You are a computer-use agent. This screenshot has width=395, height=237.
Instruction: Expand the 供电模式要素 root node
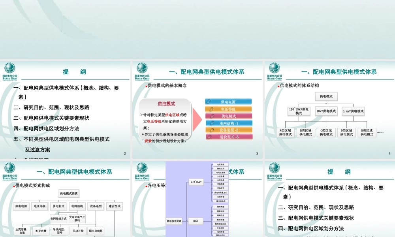pos(174,221)
